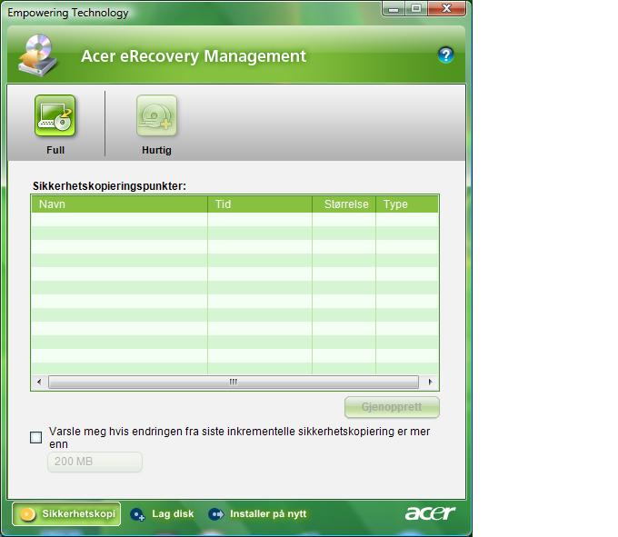Click the Acer logo
Viewport: 618px width, 537px height.
coord(430,513)
